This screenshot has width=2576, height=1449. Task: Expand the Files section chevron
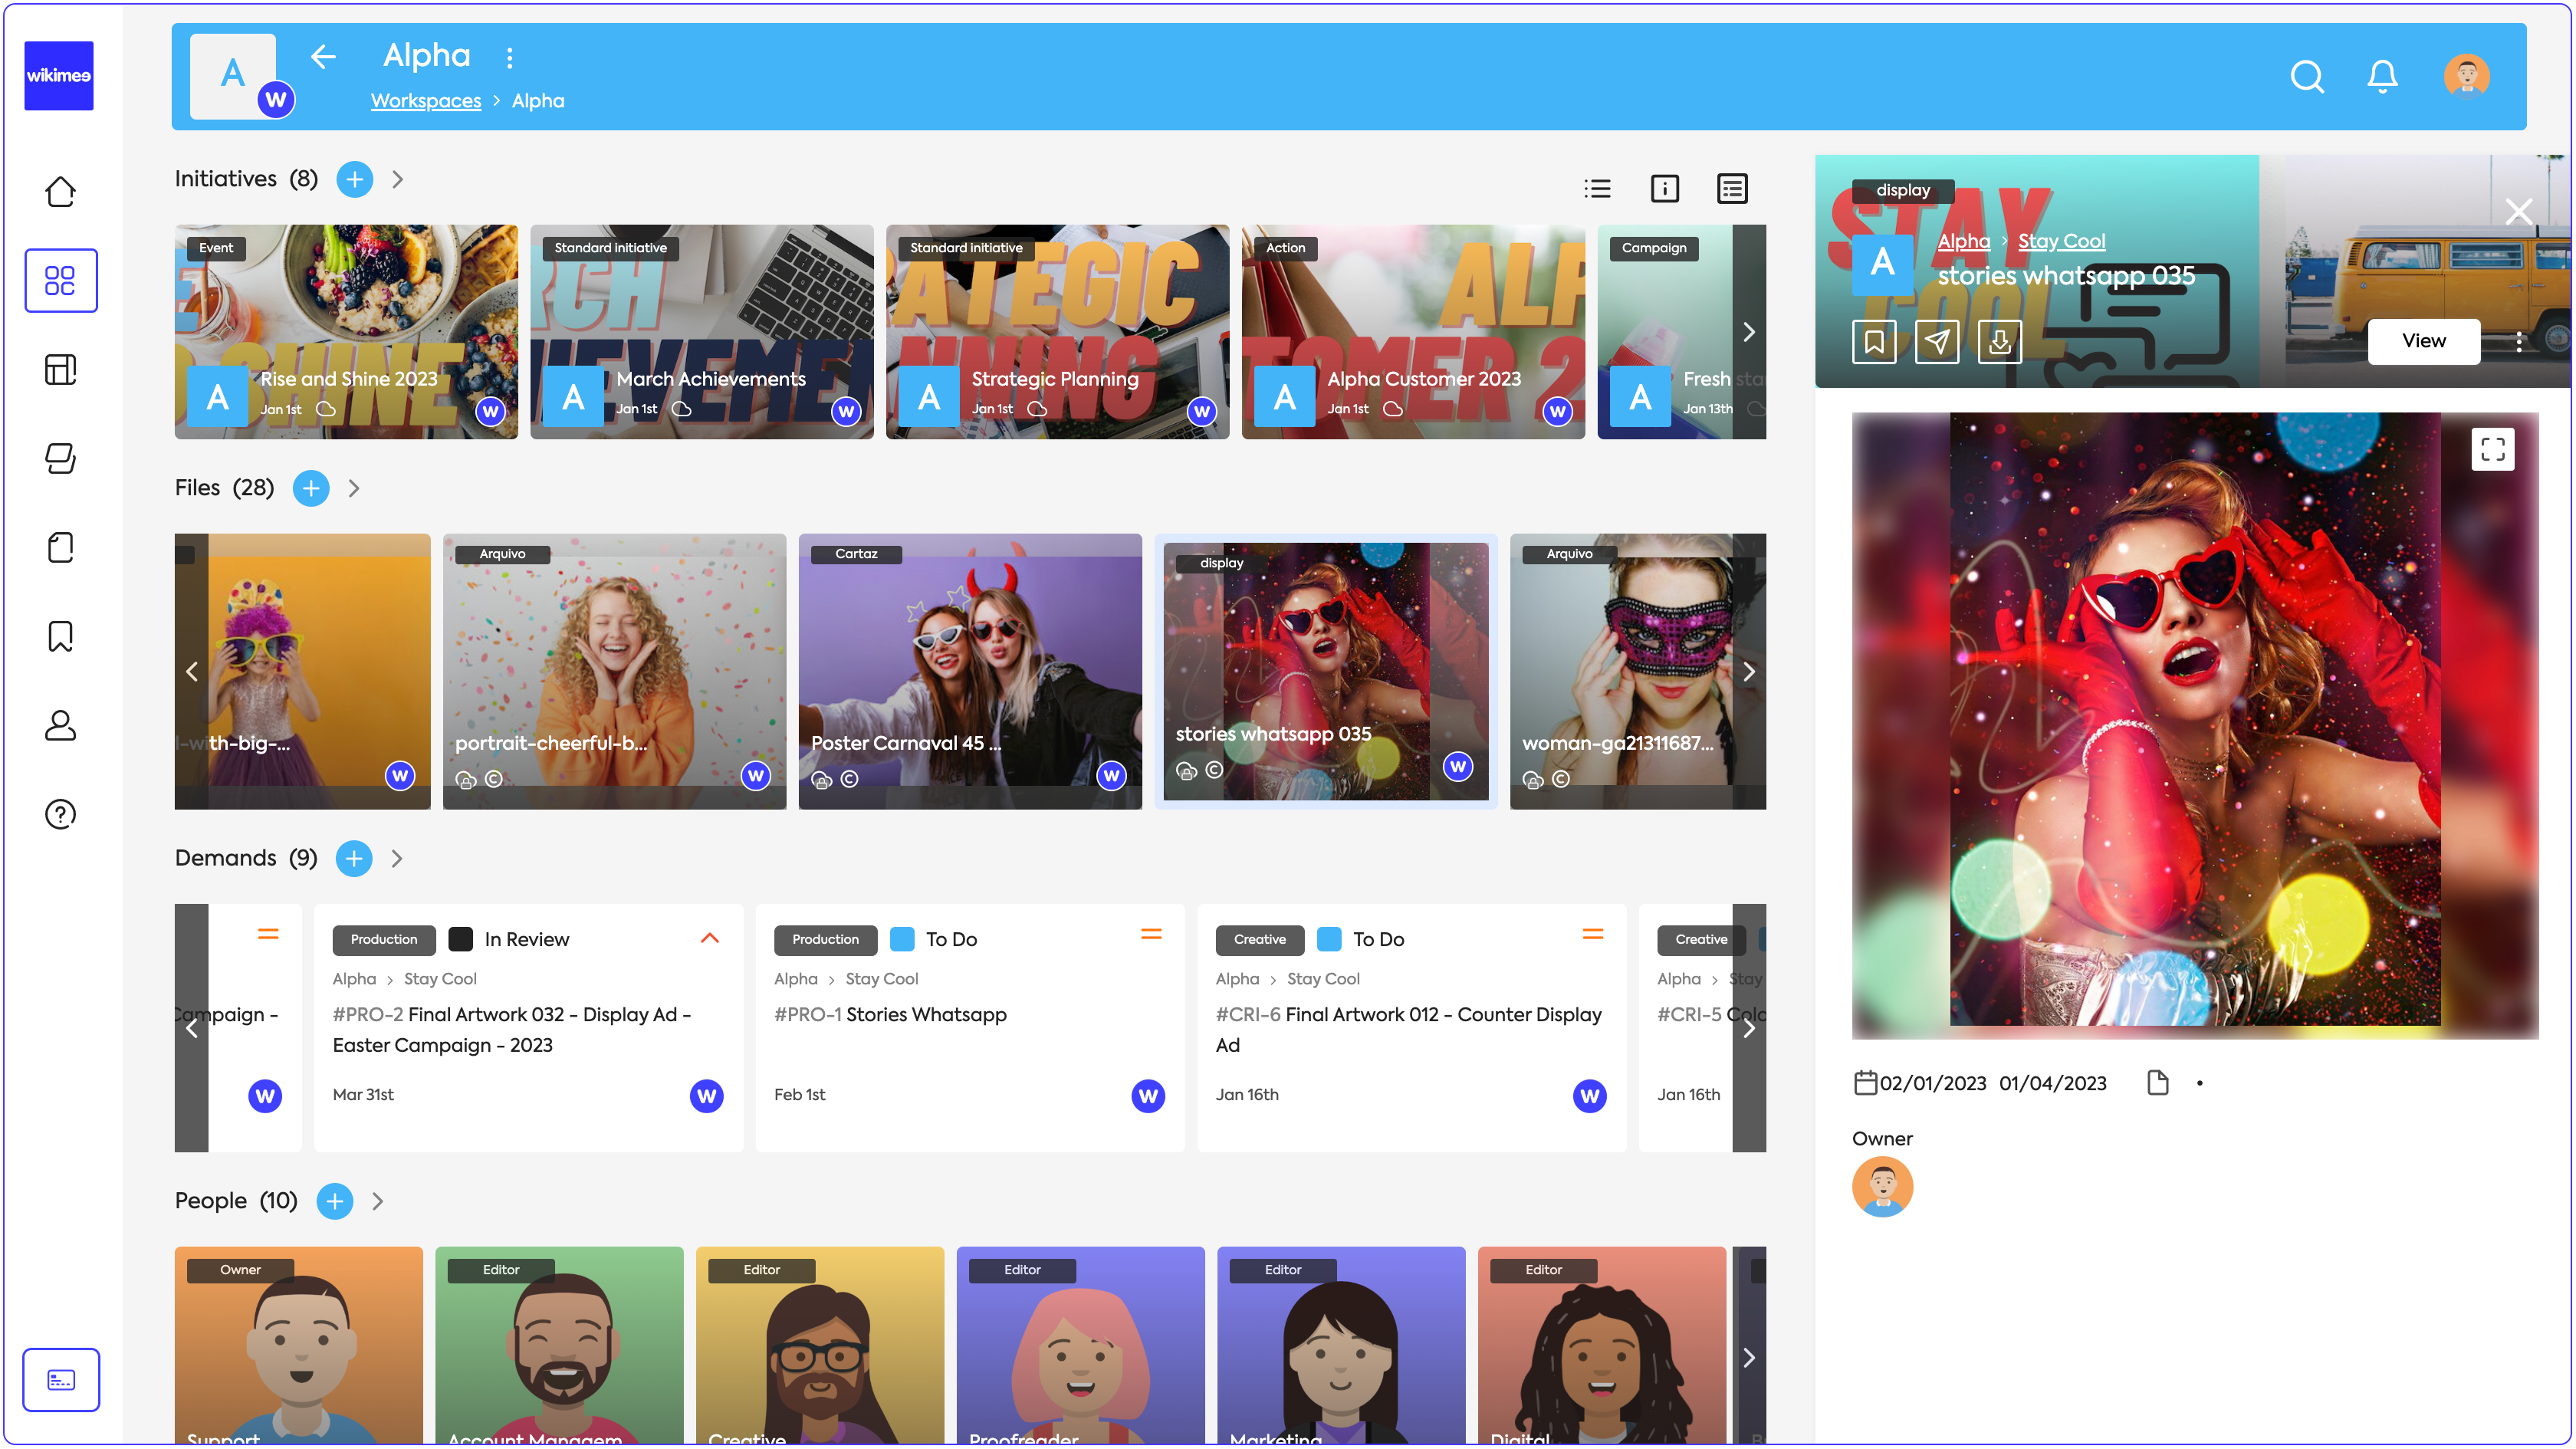tap(354, 488)
